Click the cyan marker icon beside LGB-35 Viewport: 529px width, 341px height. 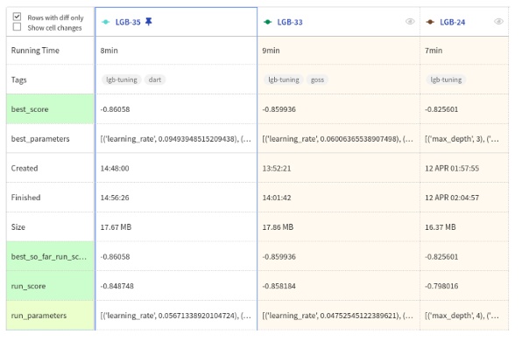pyautogui.click(x=106, y=22)
